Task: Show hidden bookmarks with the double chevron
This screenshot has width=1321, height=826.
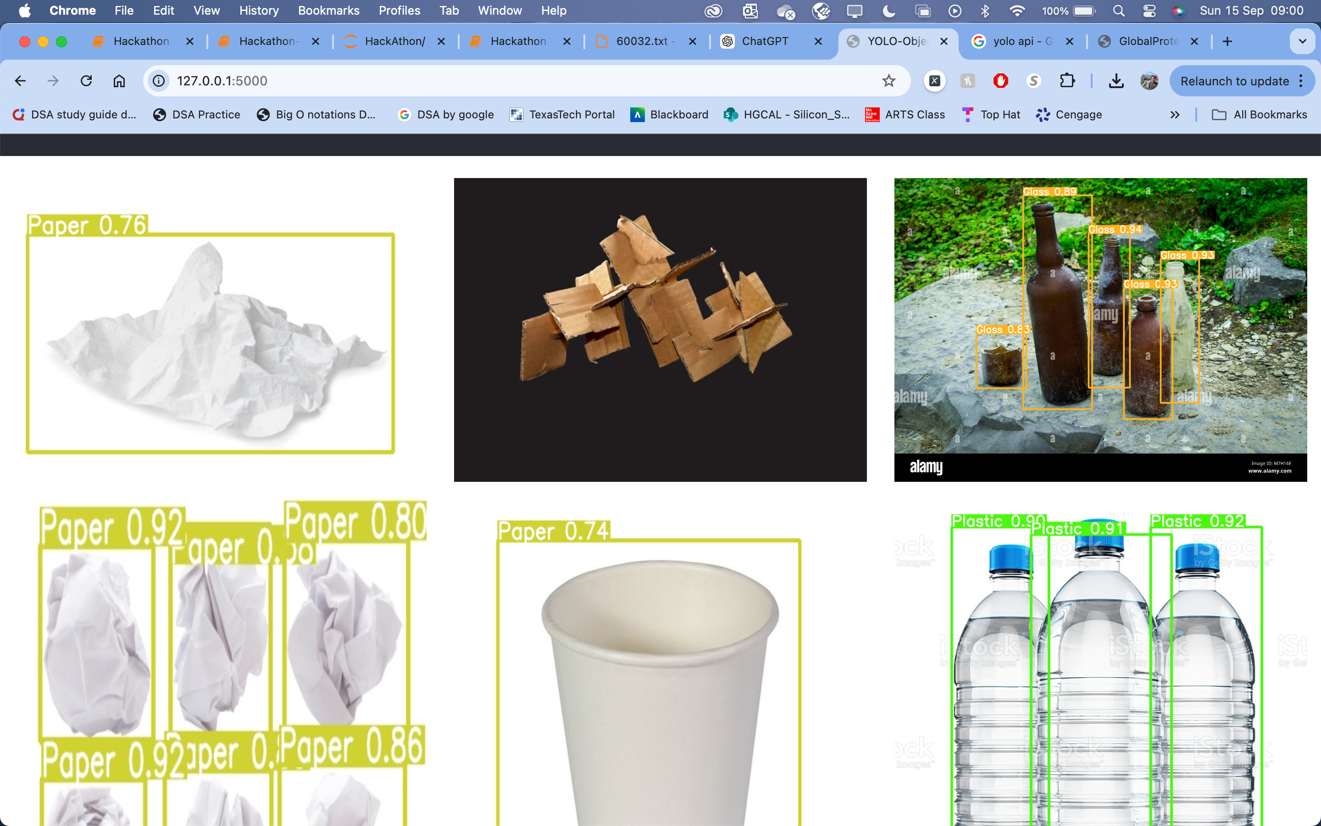Action: pos(1175,115)
